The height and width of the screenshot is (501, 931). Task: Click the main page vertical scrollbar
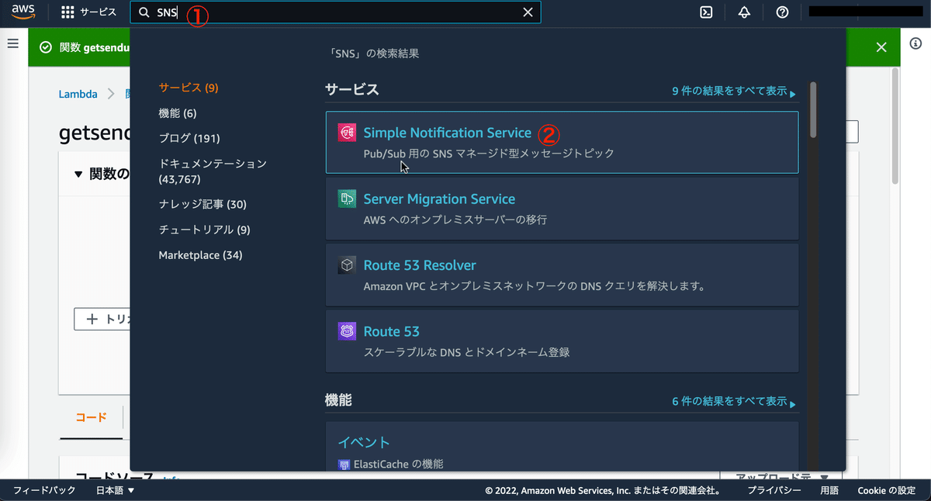tap(895, 126)
